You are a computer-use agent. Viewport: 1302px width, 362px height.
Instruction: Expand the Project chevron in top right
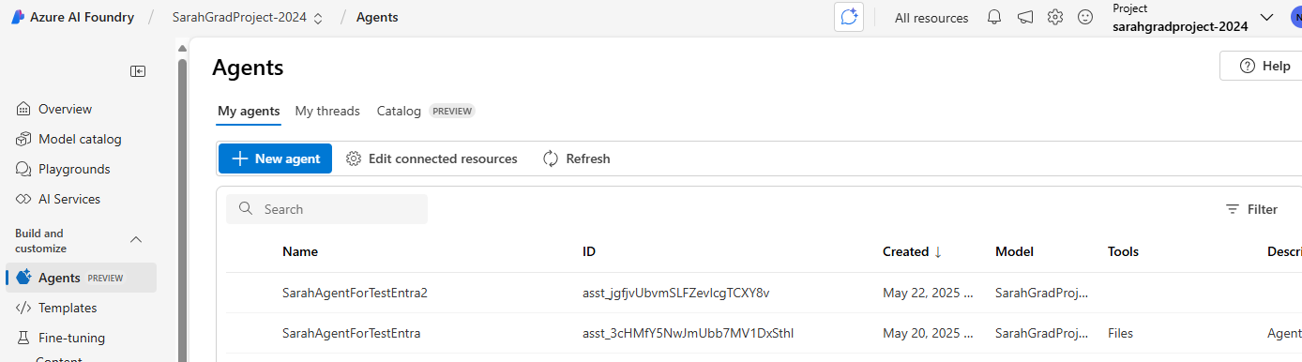1267,18
